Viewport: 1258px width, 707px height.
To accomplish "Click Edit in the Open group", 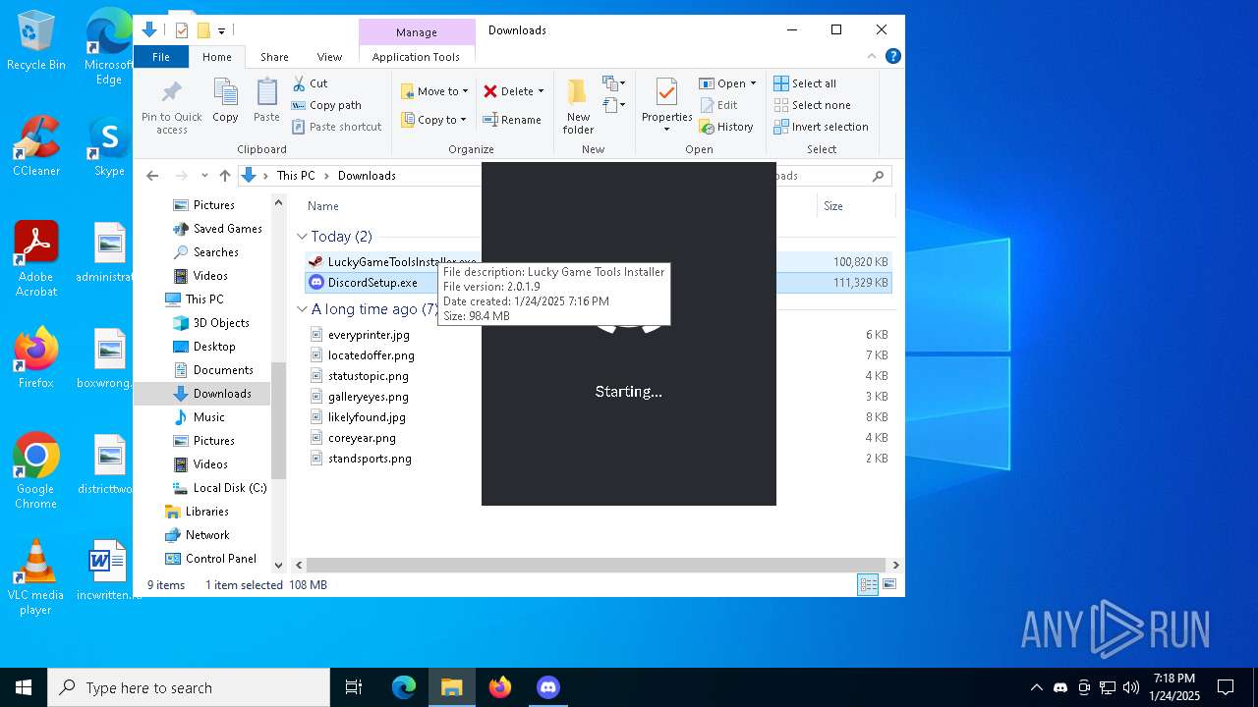I will (718, 105).
